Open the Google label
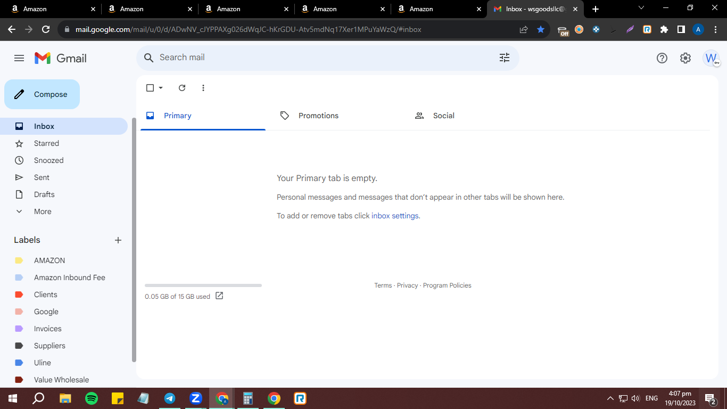This screenshot has width=727, height=409. tap(64, 312)
